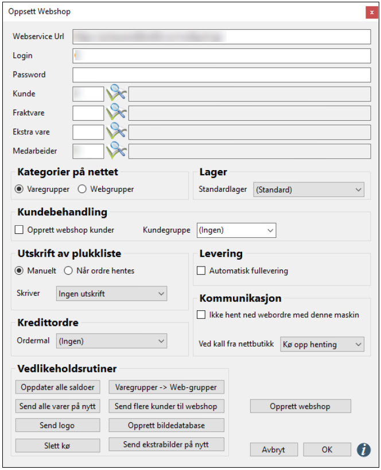Select Når ordre hentes option
The height and width of the screenshot is (470, 381).
[68, 270]
